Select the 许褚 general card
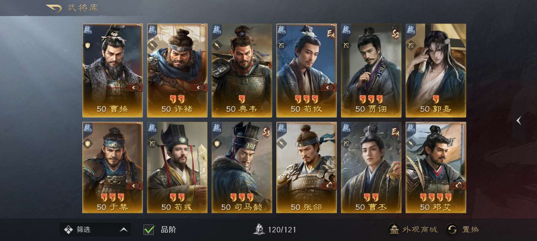The height and width of the screenshot is (241, 537). [x=177, y=70]
